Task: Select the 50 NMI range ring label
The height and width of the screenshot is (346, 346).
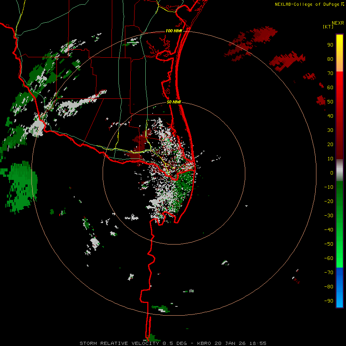Action: (174, 102)
